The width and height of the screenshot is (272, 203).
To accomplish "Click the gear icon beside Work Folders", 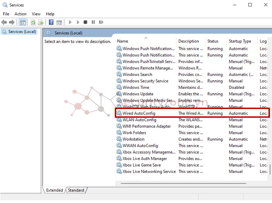I will (x=119, y=132).
